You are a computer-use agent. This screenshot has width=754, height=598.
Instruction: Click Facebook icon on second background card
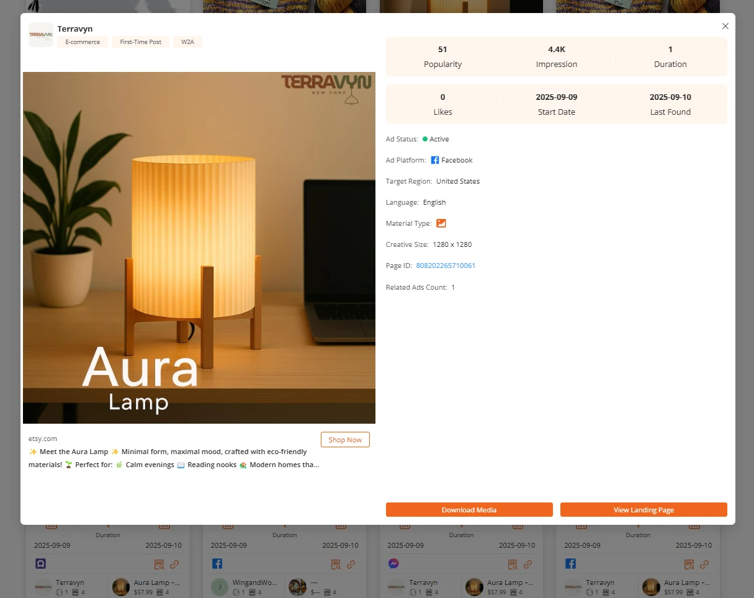pyautogui.click(x=217, y=564)
